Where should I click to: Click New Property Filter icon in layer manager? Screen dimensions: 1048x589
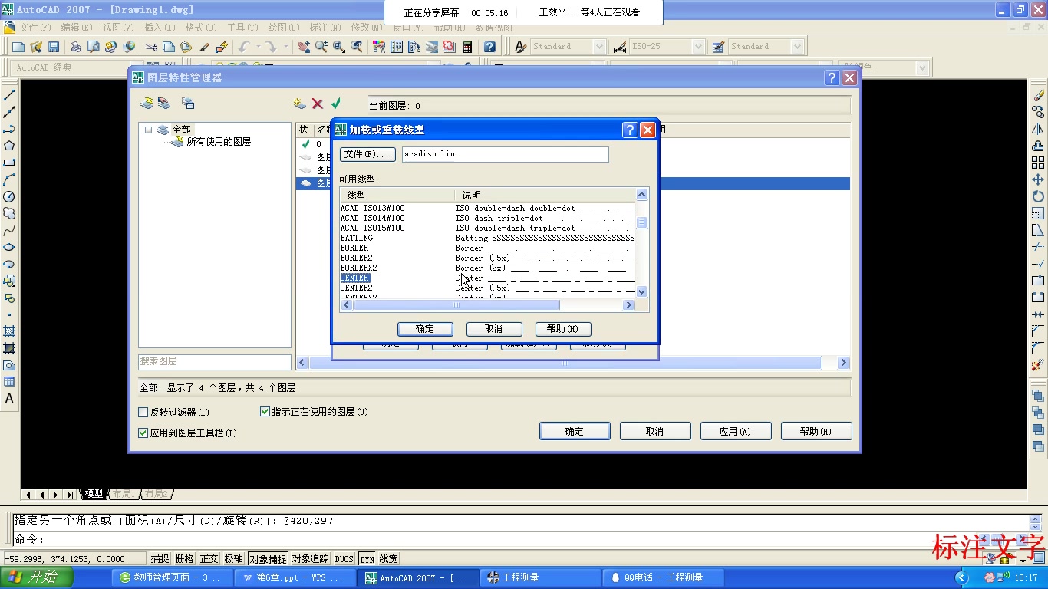[x=147, y=103]
